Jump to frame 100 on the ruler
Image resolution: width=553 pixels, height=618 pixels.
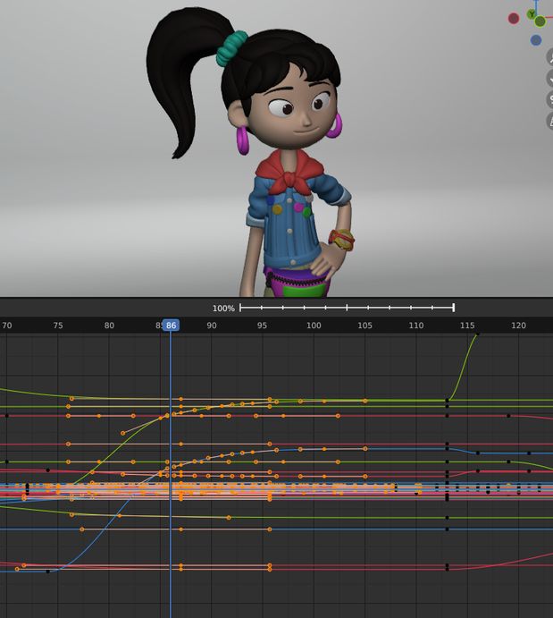(x=314, y=326)
